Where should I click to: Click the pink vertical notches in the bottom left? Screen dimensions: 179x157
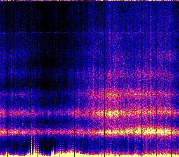tap(34, 146)
